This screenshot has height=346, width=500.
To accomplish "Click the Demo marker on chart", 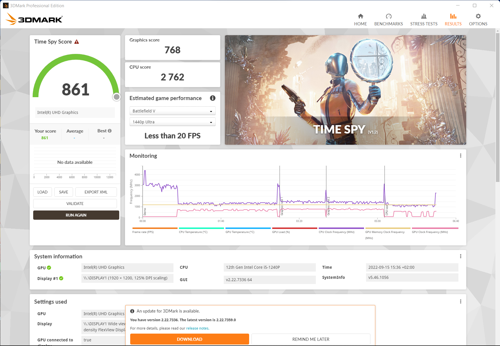I will (145, 211).
